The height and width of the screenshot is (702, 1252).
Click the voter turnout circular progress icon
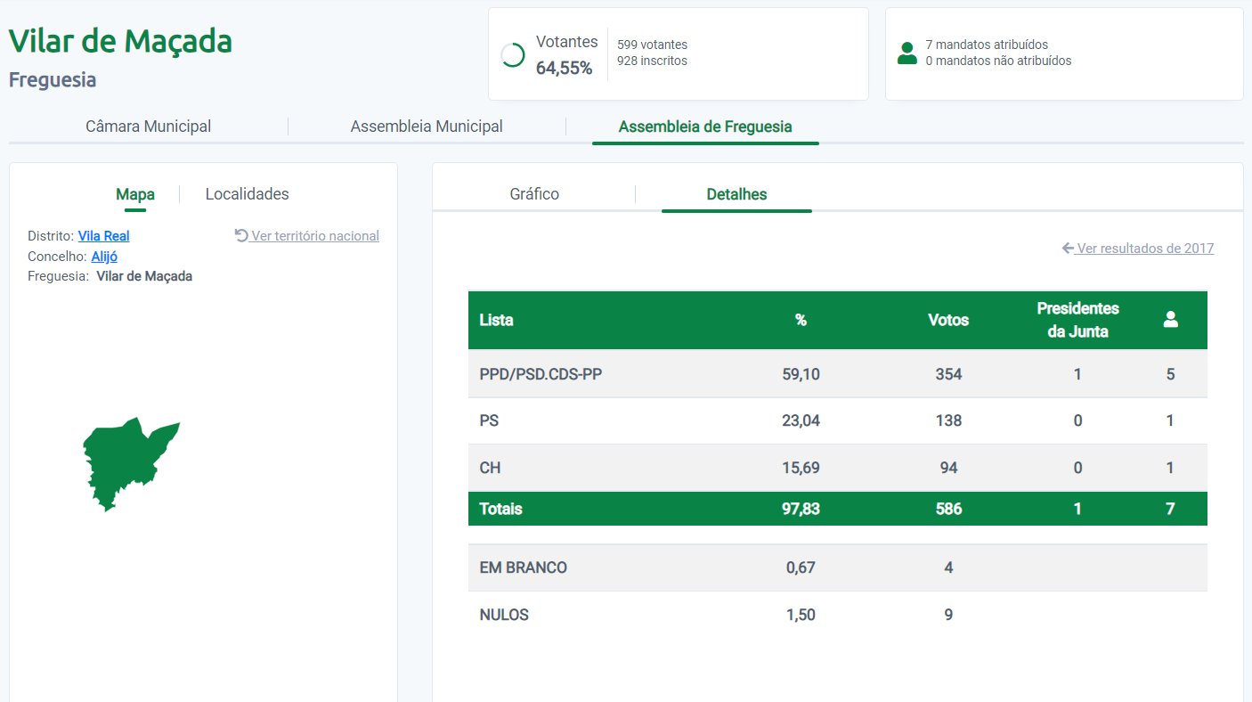[513, 55]
